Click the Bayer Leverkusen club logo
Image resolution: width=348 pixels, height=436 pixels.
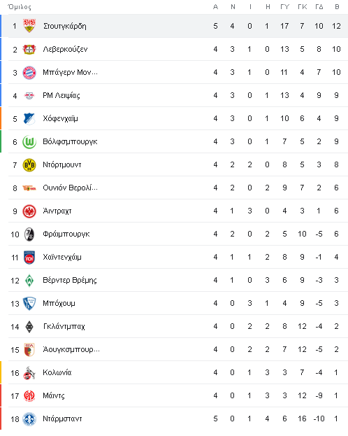click(29, 49)
